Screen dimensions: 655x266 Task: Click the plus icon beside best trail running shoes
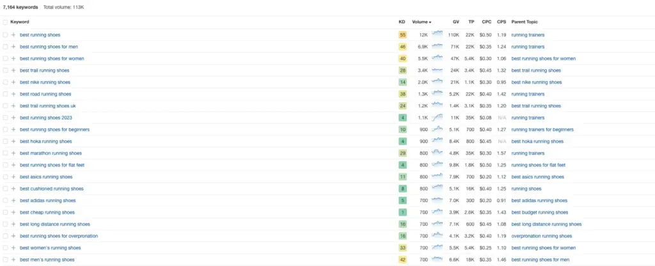tap(13, 70)
